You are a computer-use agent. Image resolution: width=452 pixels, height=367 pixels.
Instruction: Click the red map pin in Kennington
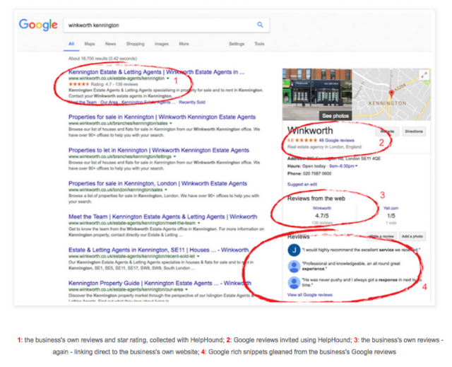(391, 93)
